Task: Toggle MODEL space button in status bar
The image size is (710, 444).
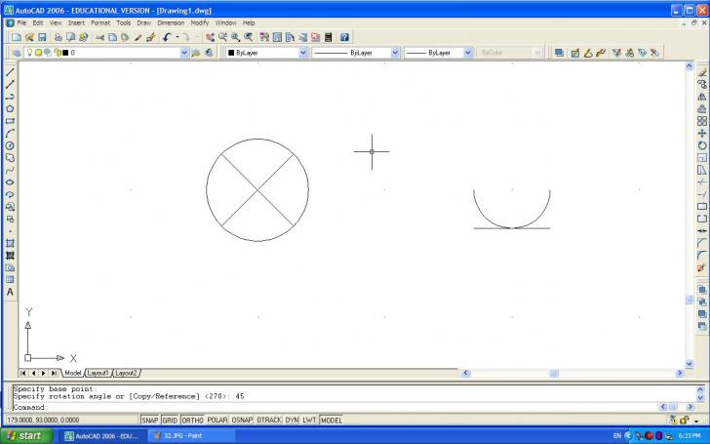Action: 331,420
